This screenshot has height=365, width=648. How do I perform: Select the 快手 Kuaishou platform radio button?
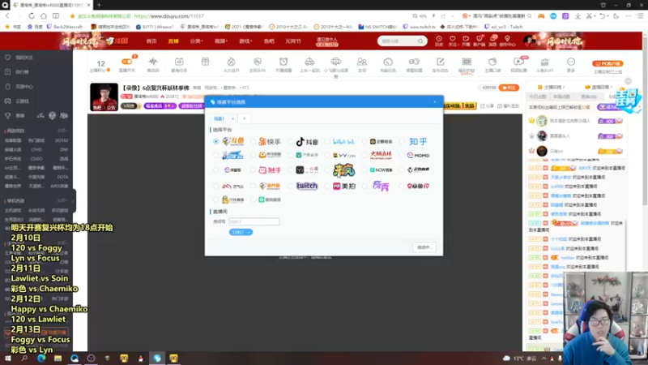[x=253, y=141]
